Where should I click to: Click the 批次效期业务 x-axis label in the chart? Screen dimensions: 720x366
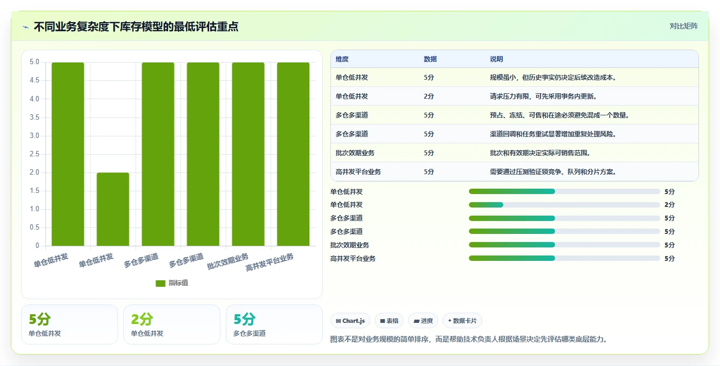pyautogui.click(x=229, y=261)
